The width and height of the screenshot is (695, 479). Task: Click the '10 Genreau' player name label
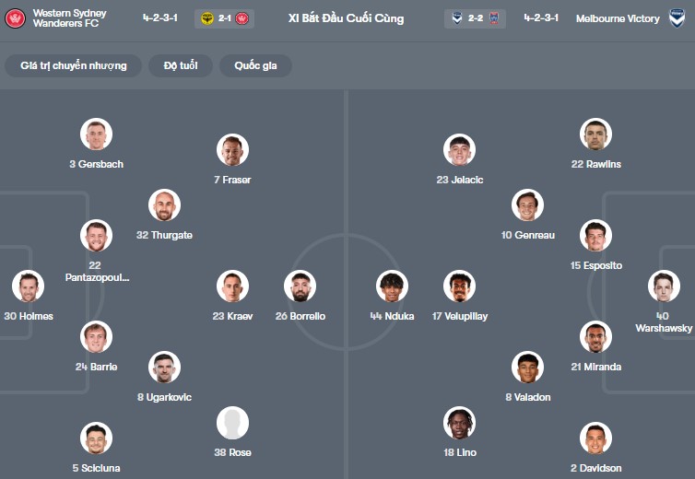pos(528,235)
